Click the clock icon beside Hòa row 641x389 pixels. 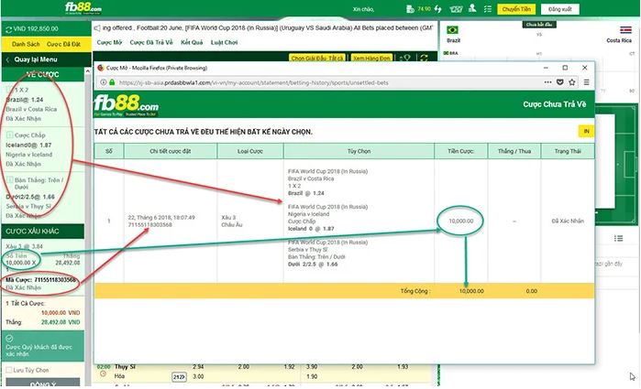tap(103, 373)
